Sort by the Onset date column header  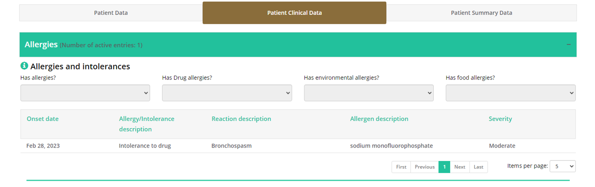(x=43, y=119)
